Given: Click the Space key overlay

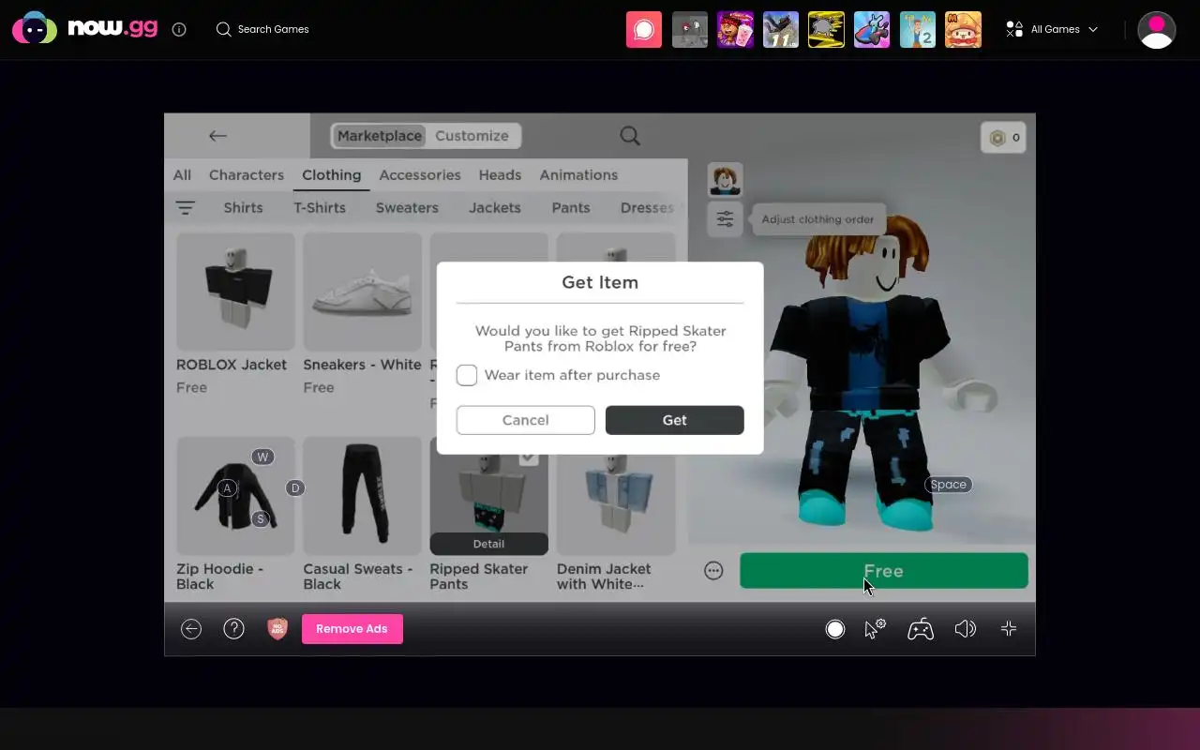Looking at the screenshot, I should (x=948, y=485).
